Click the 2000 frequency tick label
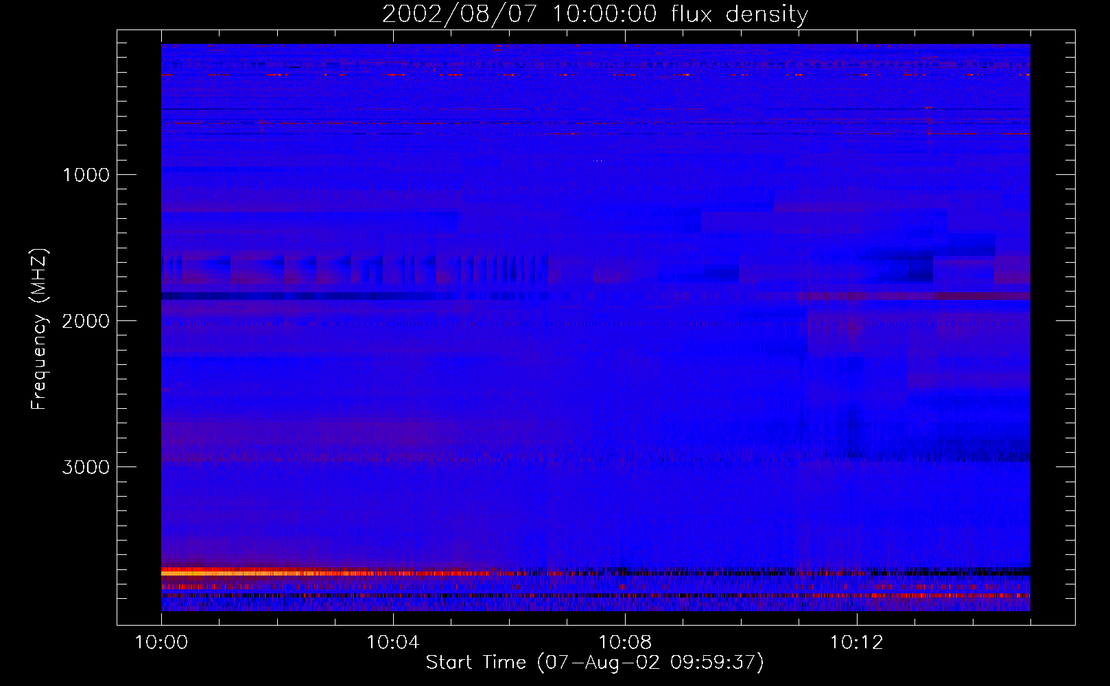Image resolution: width=1110 pixels, height=686 pixels. pyautogui.click(x=86, y=321)
